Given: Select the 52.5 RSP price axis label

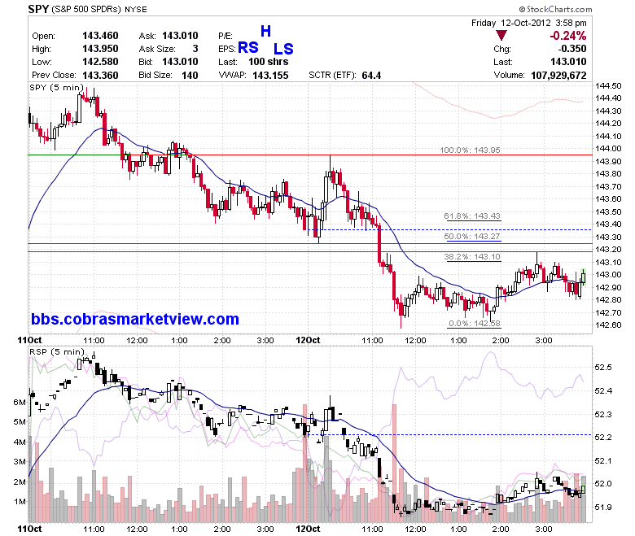Looking at the screenshot, I should pyautogui.click(x=603, y=368).
